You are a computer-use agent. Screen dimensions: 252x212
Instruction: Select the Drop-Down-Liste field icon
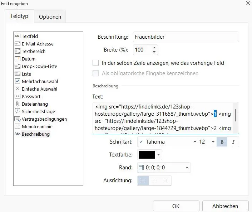17,66
